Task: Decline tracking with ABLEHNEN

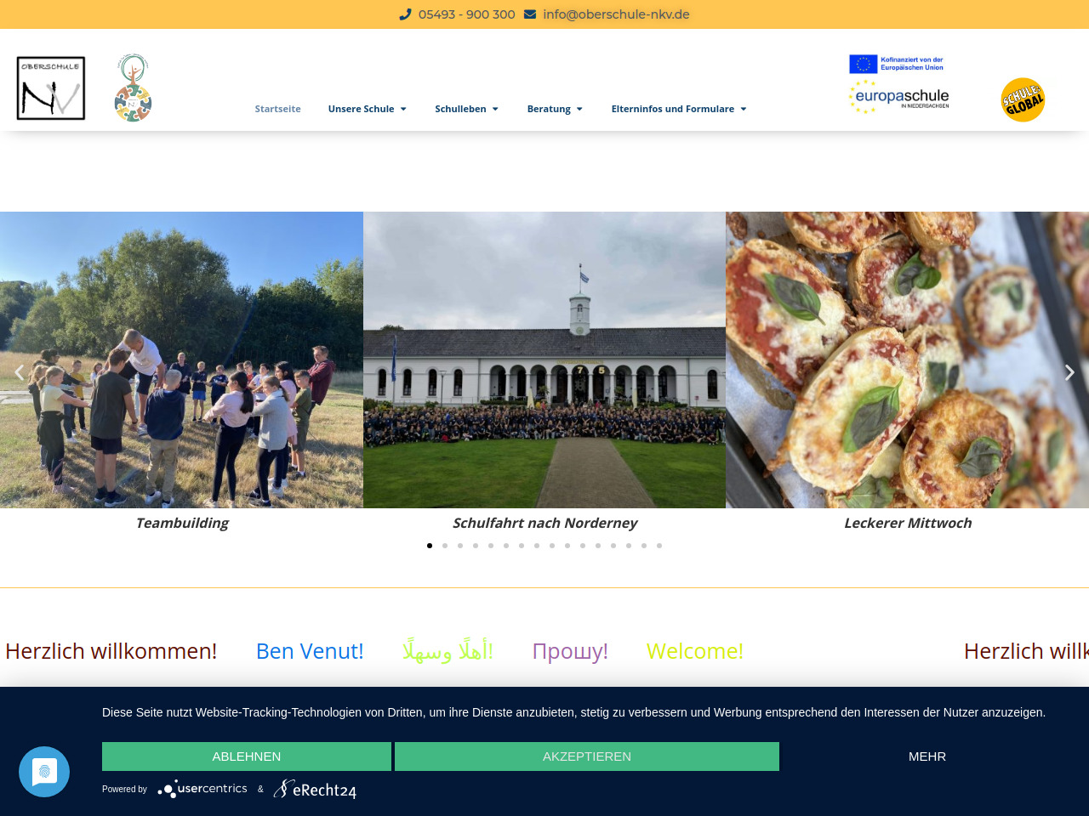Action: pos(247,756)
